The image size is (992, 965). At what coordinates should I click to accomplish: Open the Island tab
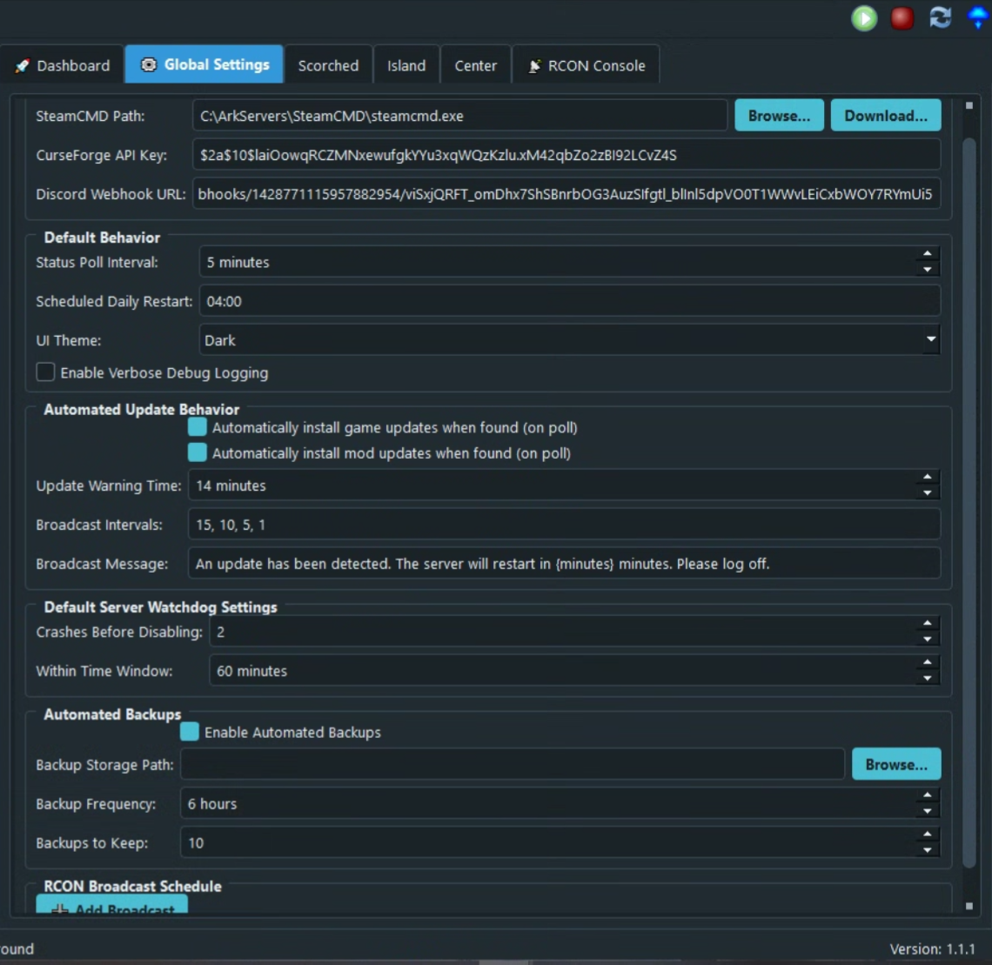point(406,65)
